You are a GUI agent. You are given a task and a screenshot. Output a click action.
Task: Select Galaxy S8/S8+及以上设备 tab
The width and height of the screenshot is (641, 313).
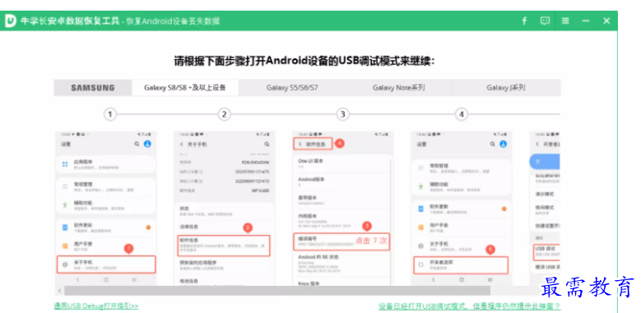click(x=185, y=88)
